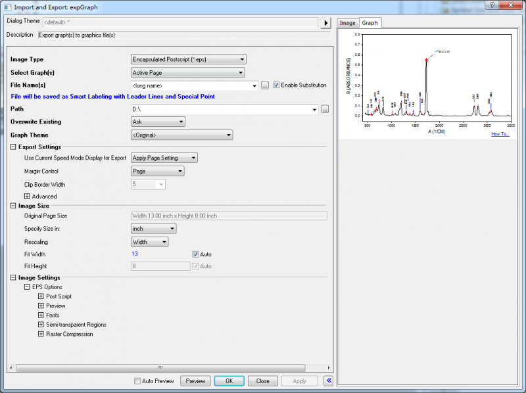Expand the Preview options node
The image size is (526, 393).
[x=41, y=306]
